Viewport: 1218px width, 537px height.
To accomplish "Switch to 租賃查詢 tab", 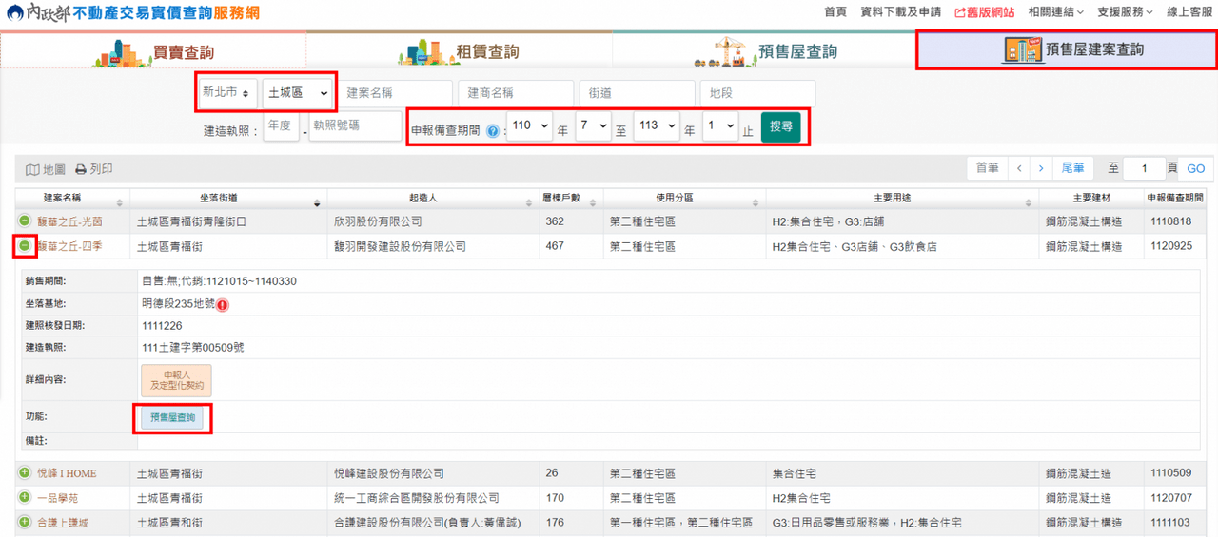I will click(459, 50).
